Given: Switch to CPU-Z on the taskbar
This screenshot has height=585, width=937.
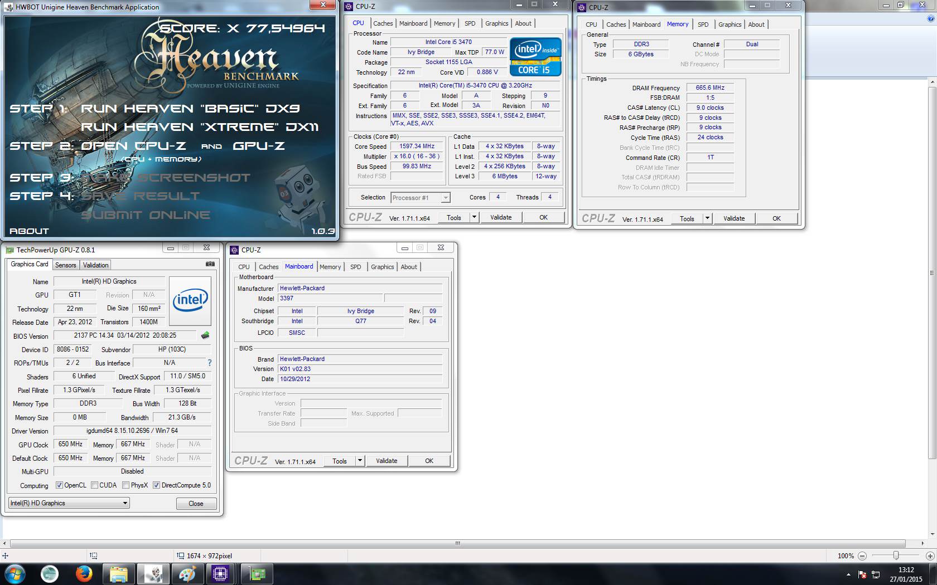Looking at the screenshot, I should [x=221, y=574].
